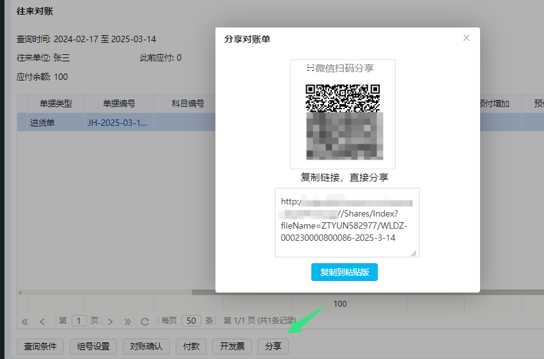Go to previous page arrow
The image size is (544, 359).
pyautogui.click(x=42, y=321)
